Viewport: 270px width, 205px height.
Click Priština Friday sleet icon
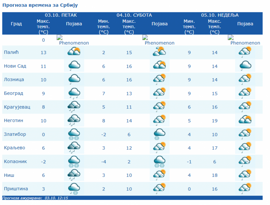tap(74, 189)
